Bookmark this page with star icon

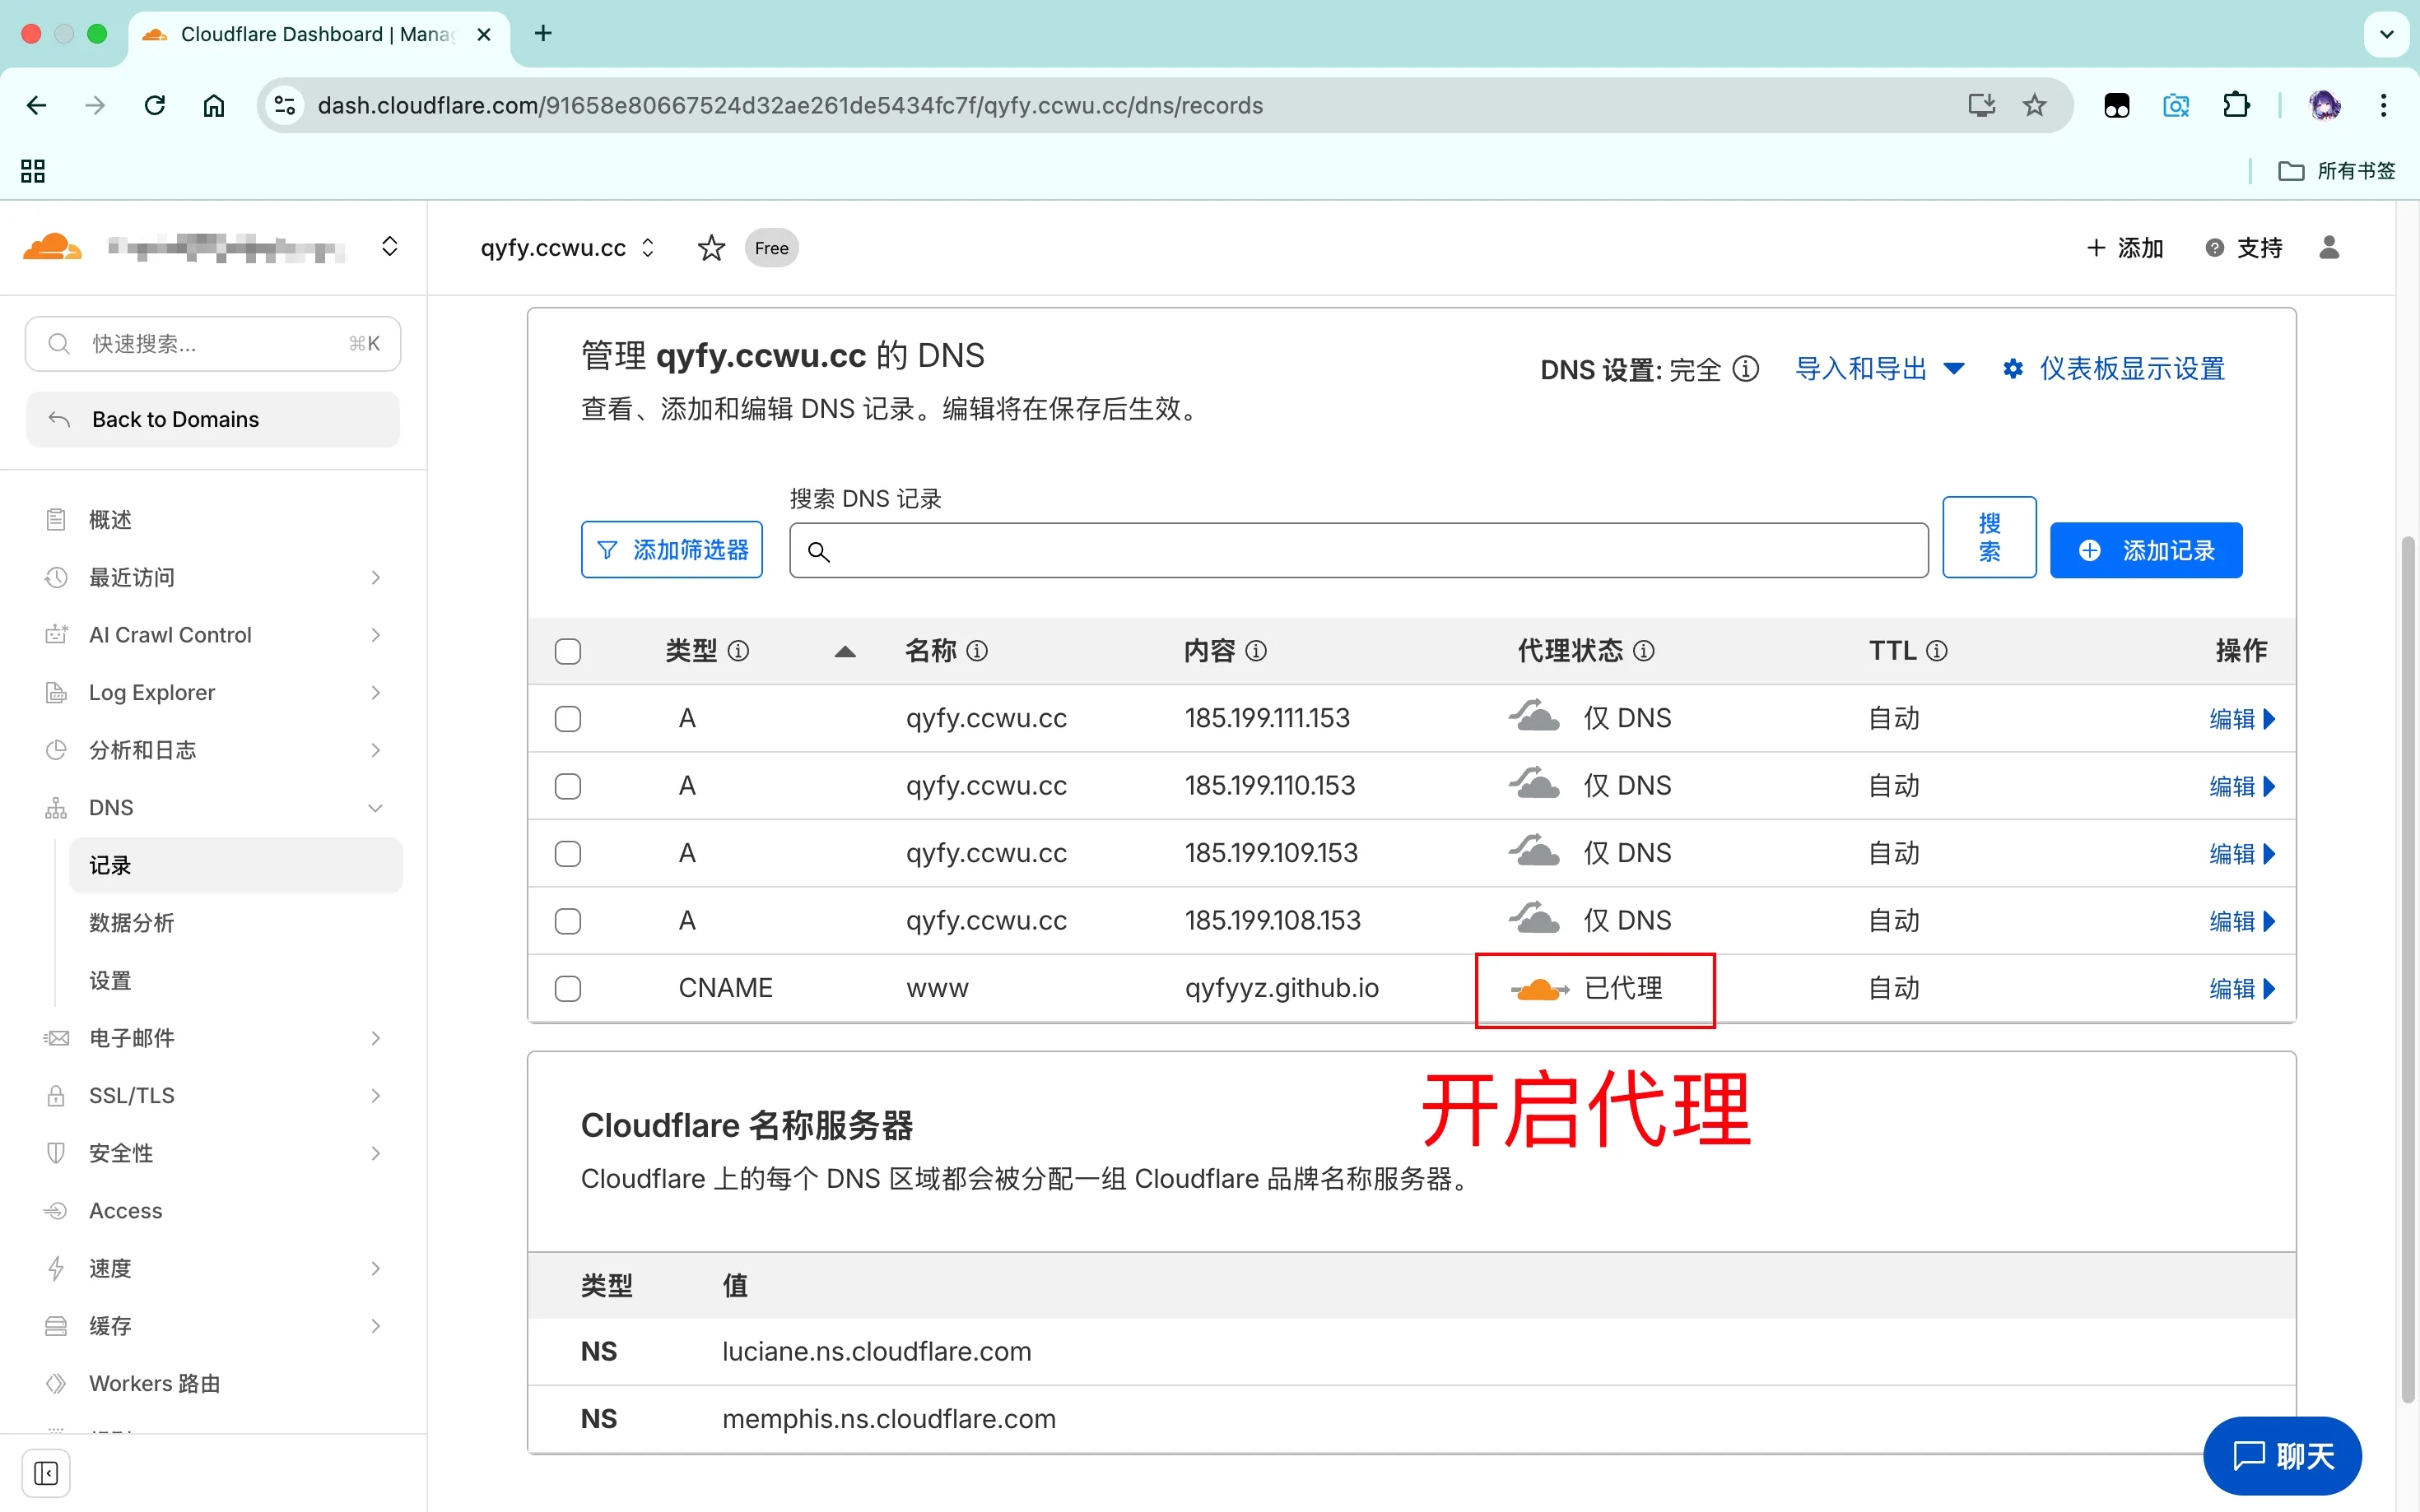[x=2034, y=105]
